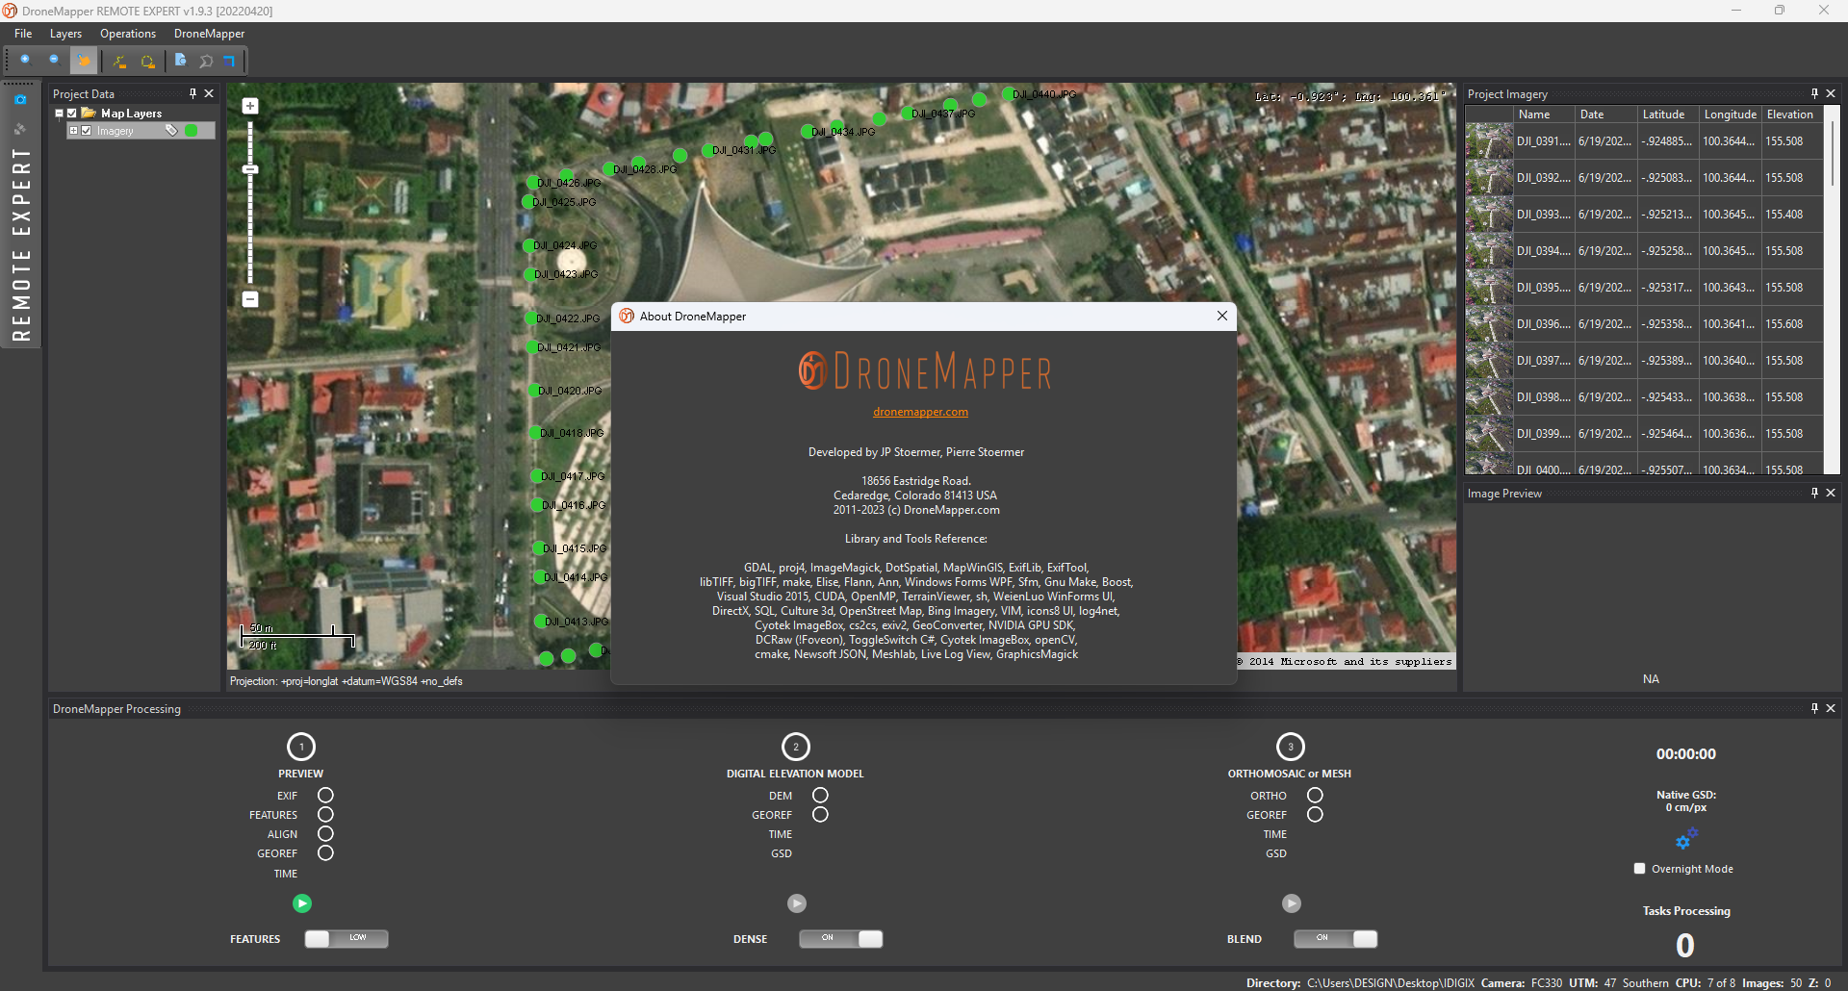
Task: Click the blue crop rectangle tool
Action: coord(230,62)
